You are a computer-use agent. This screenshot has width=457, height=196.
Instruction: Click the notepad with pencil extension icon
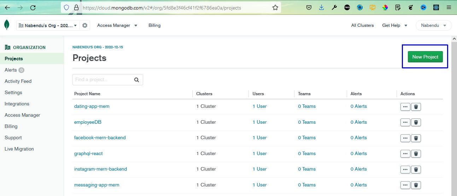[398, 7]
